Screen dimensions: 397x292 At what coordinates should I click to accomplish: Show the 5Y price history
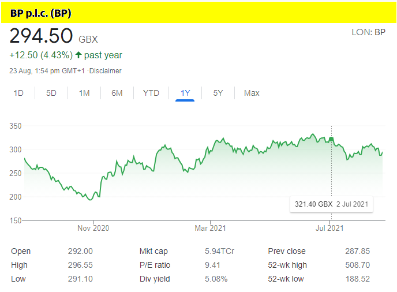tap(218, 93)
